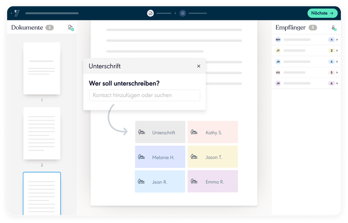Select the documents step icon in the top bar
The width and height of the screenshot is (348, 223).
(150, 13)
